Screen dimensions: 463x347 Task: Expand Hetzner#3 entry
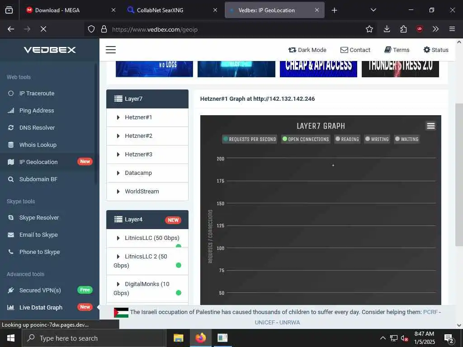pyautogui.click(x=147, y=155)
